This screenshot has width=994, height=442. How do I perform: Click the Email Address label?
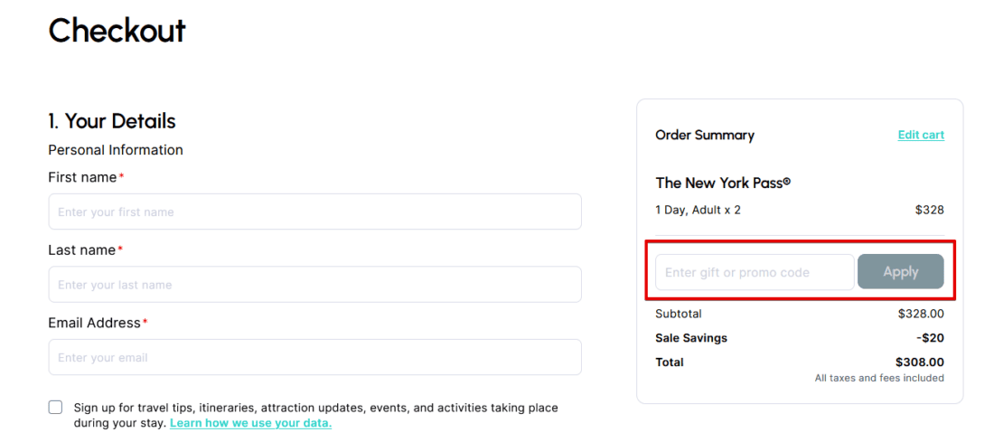pos(94,324)
